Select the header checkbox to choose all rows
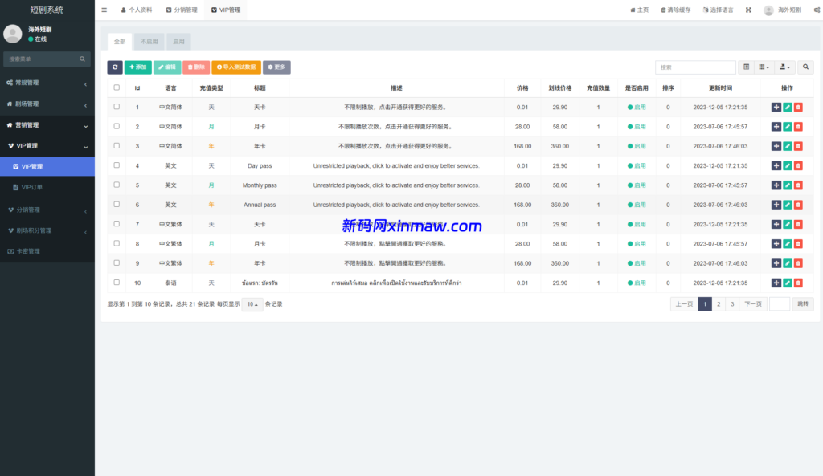The width and height of the screenshot is (823, 476). (115, 87)
